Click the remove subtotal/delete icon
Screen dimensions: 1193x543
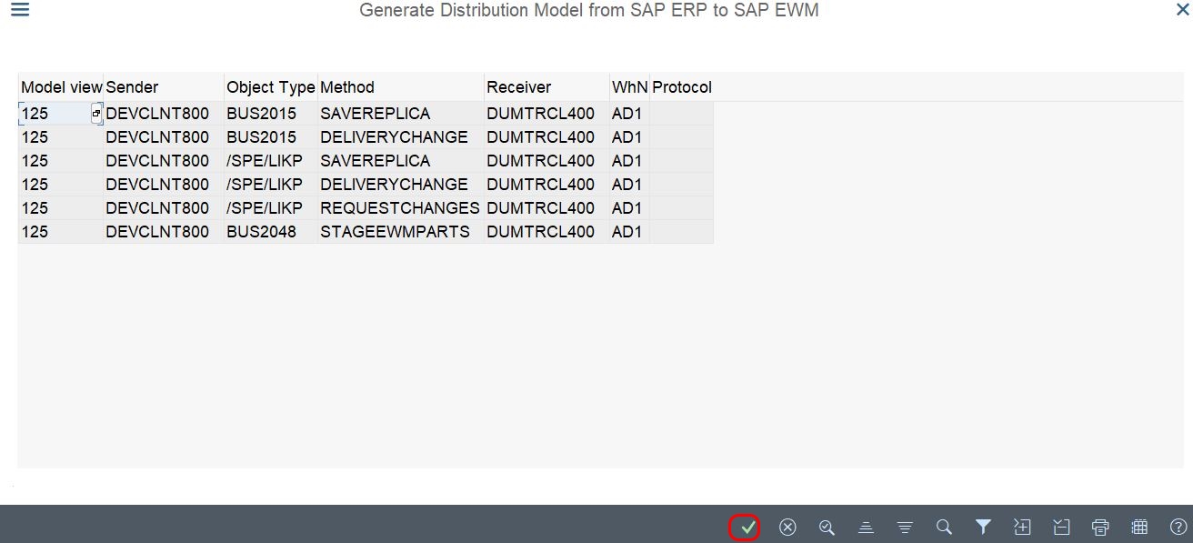1061,527
